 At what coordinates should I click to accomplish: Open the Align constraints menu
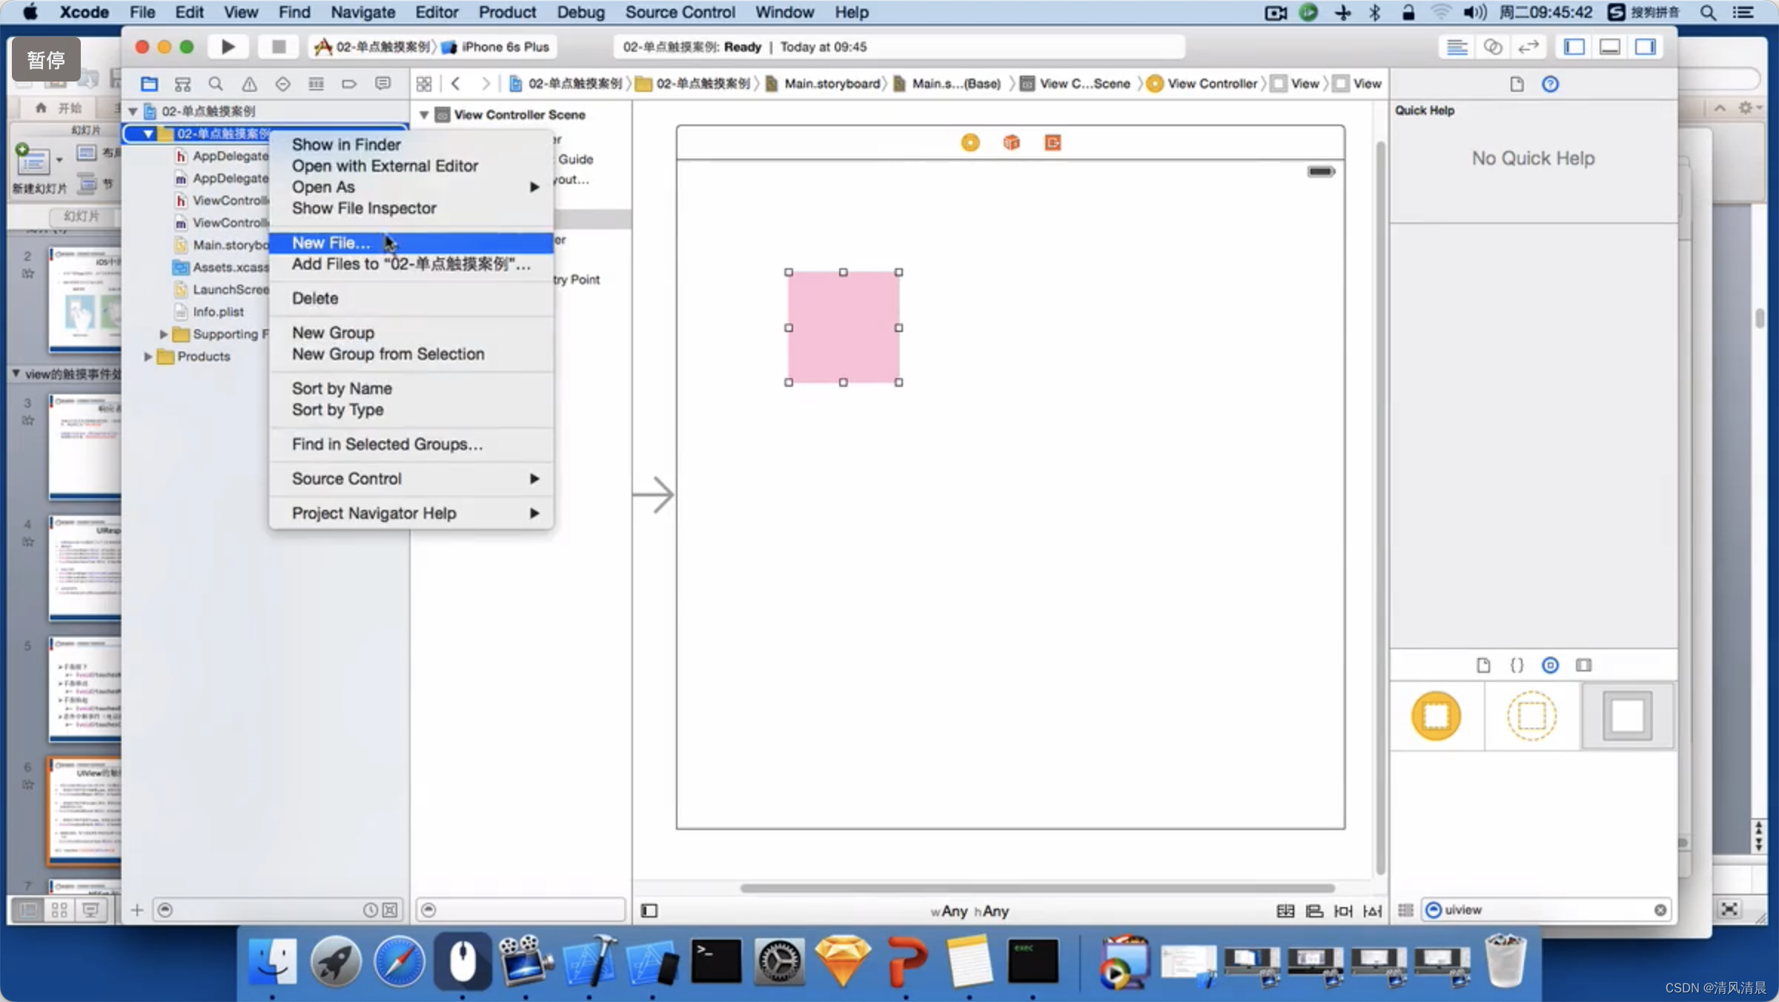(x=1314, y=911)
